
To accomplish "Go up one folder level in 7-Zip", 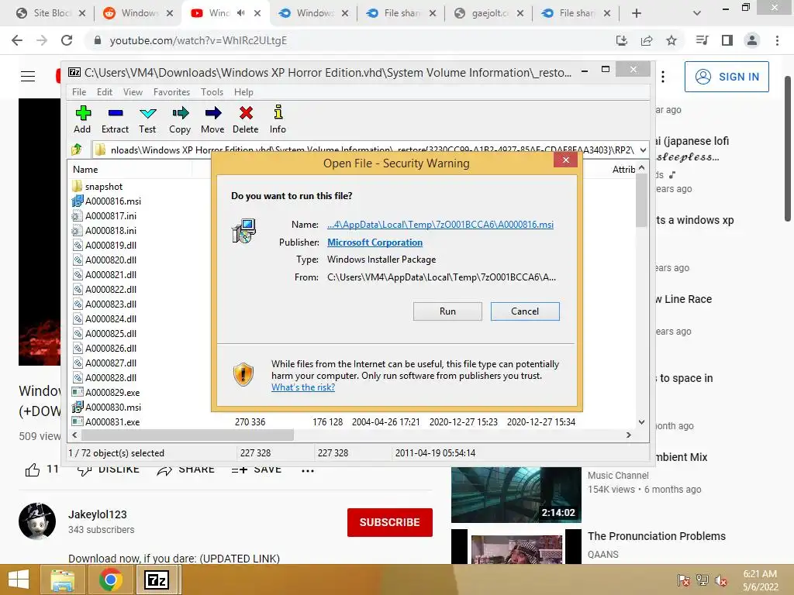I will tap(77, 150).
